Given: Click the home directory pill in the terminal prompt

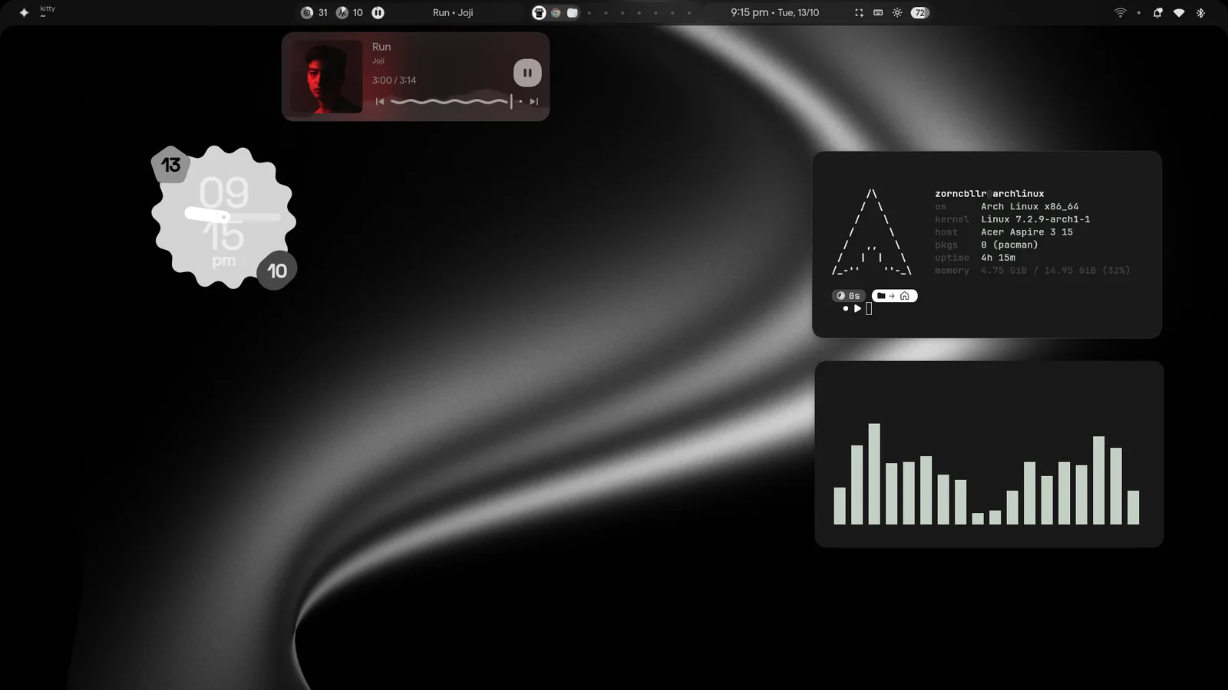Looking at the screenshot, I should 894,295.
